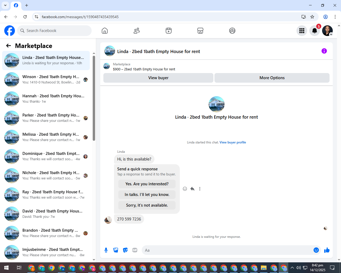Open Task View on taskbar
The width and height of the screenshot is (341, 273).
[19, 268]
